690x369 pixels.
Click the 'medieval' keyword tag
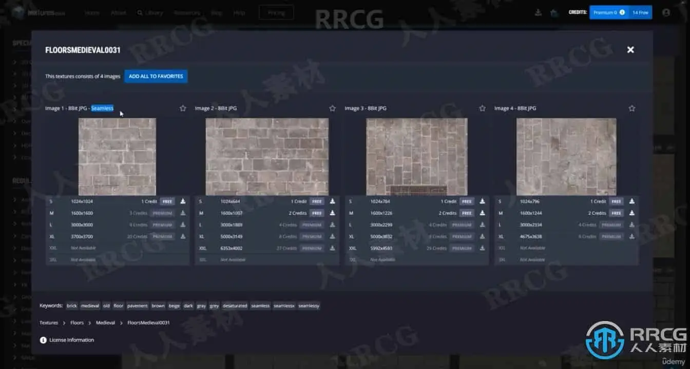click(x=90, y=306)
